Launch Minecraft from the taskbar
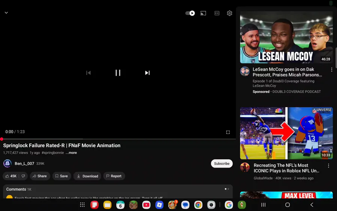 tap(133, 205)
